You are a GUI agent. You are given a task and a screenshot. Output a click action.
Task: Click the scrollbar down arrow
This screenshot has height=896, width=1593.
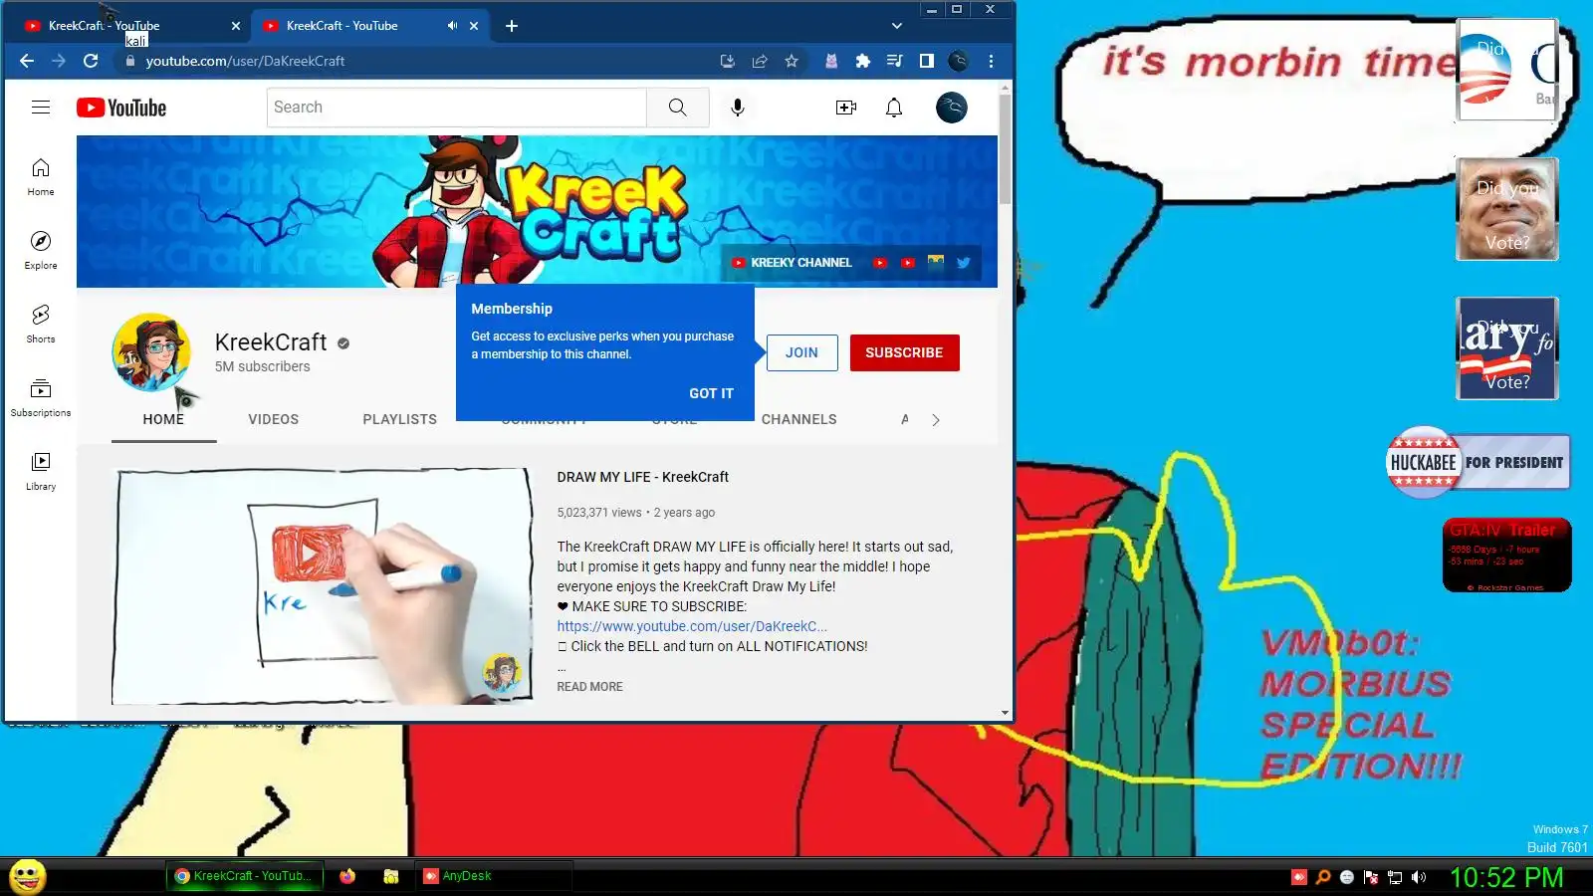(x=1005, y=713)
